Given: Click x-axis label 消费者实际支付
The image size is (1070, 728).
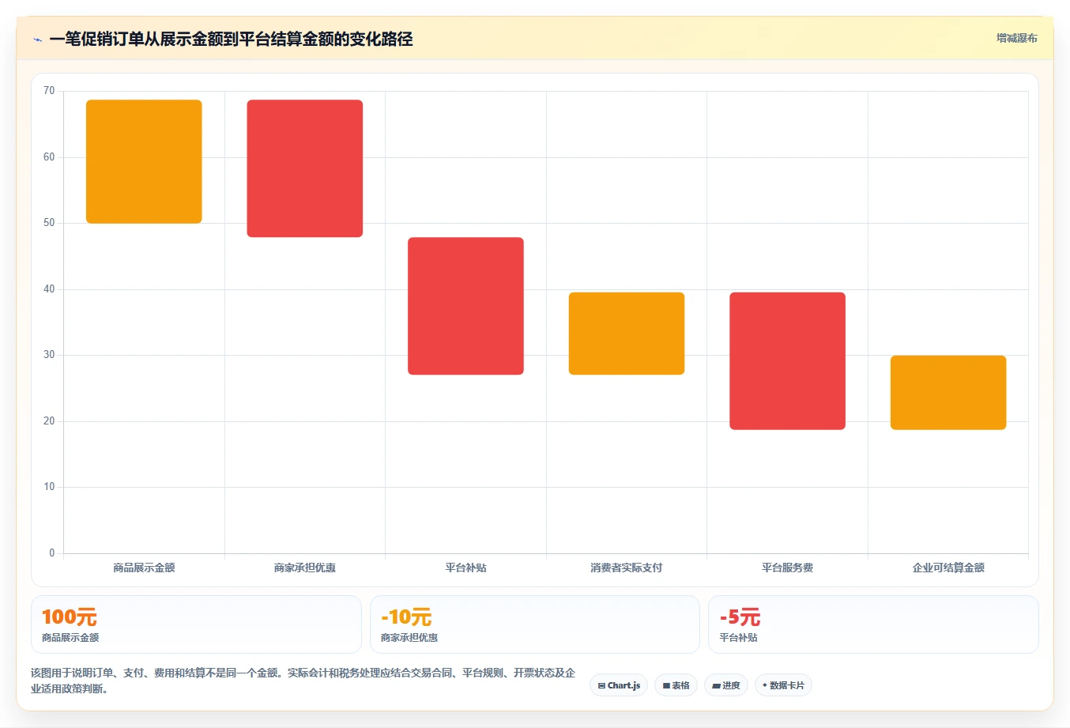Looking at the screenshot, I should click(x=627, y=568).
